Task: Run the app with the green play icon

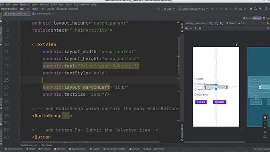Action: [x=213, y=8]
